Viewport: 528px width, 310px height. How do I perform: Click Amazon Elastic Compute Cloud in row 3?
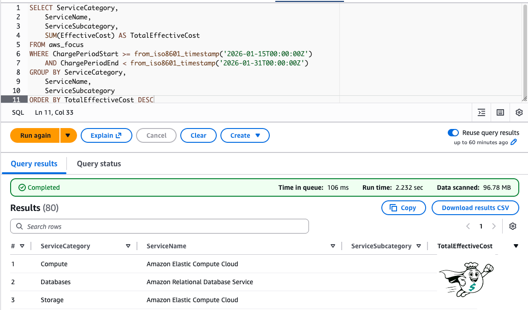(x=192, y=300)
